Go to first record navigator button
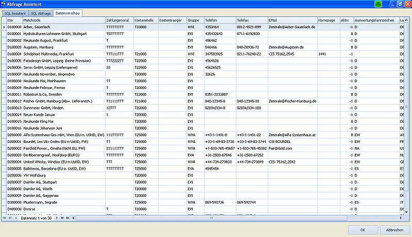412x237 pixels. pos(5,218)
